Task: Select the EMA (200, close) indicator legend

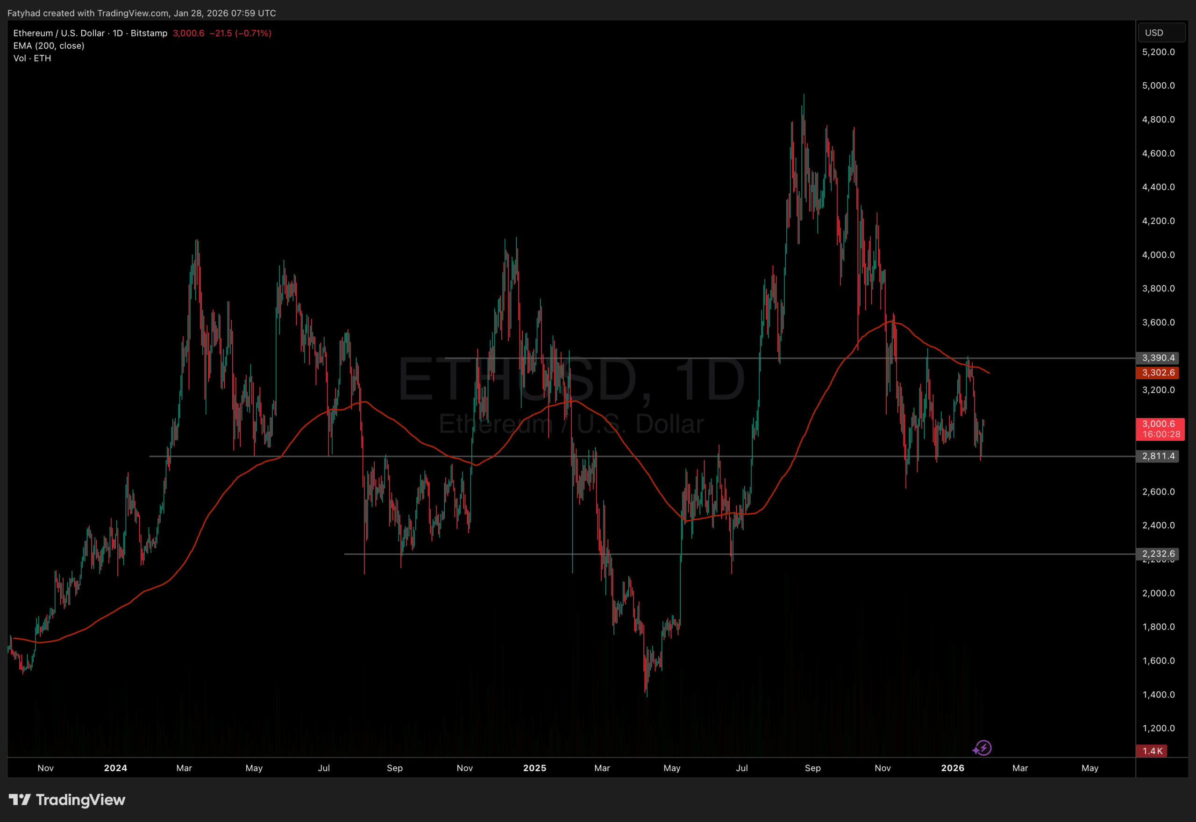Action: [x=49, y=46]
